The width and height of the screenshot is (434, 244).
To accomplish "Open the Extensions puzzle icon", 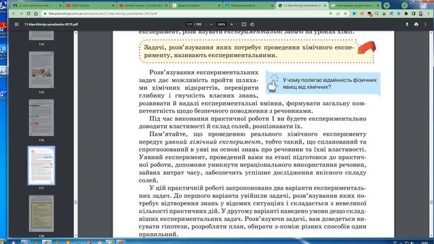I will (x=406, y=14).
